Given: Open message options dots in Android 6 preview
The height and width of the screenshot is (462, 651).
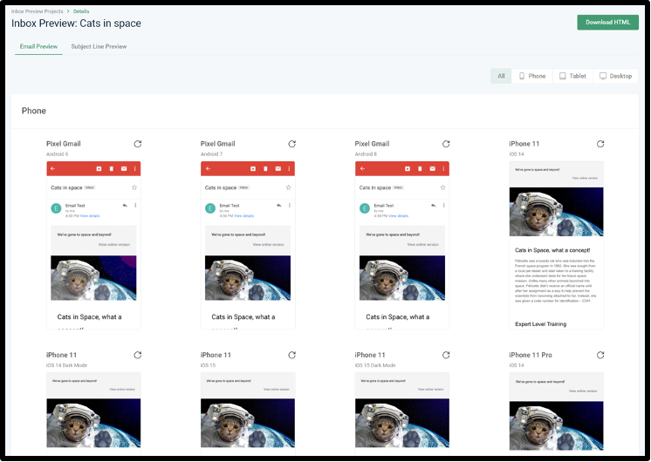Looking at the screenshot, I should point(135,206).
